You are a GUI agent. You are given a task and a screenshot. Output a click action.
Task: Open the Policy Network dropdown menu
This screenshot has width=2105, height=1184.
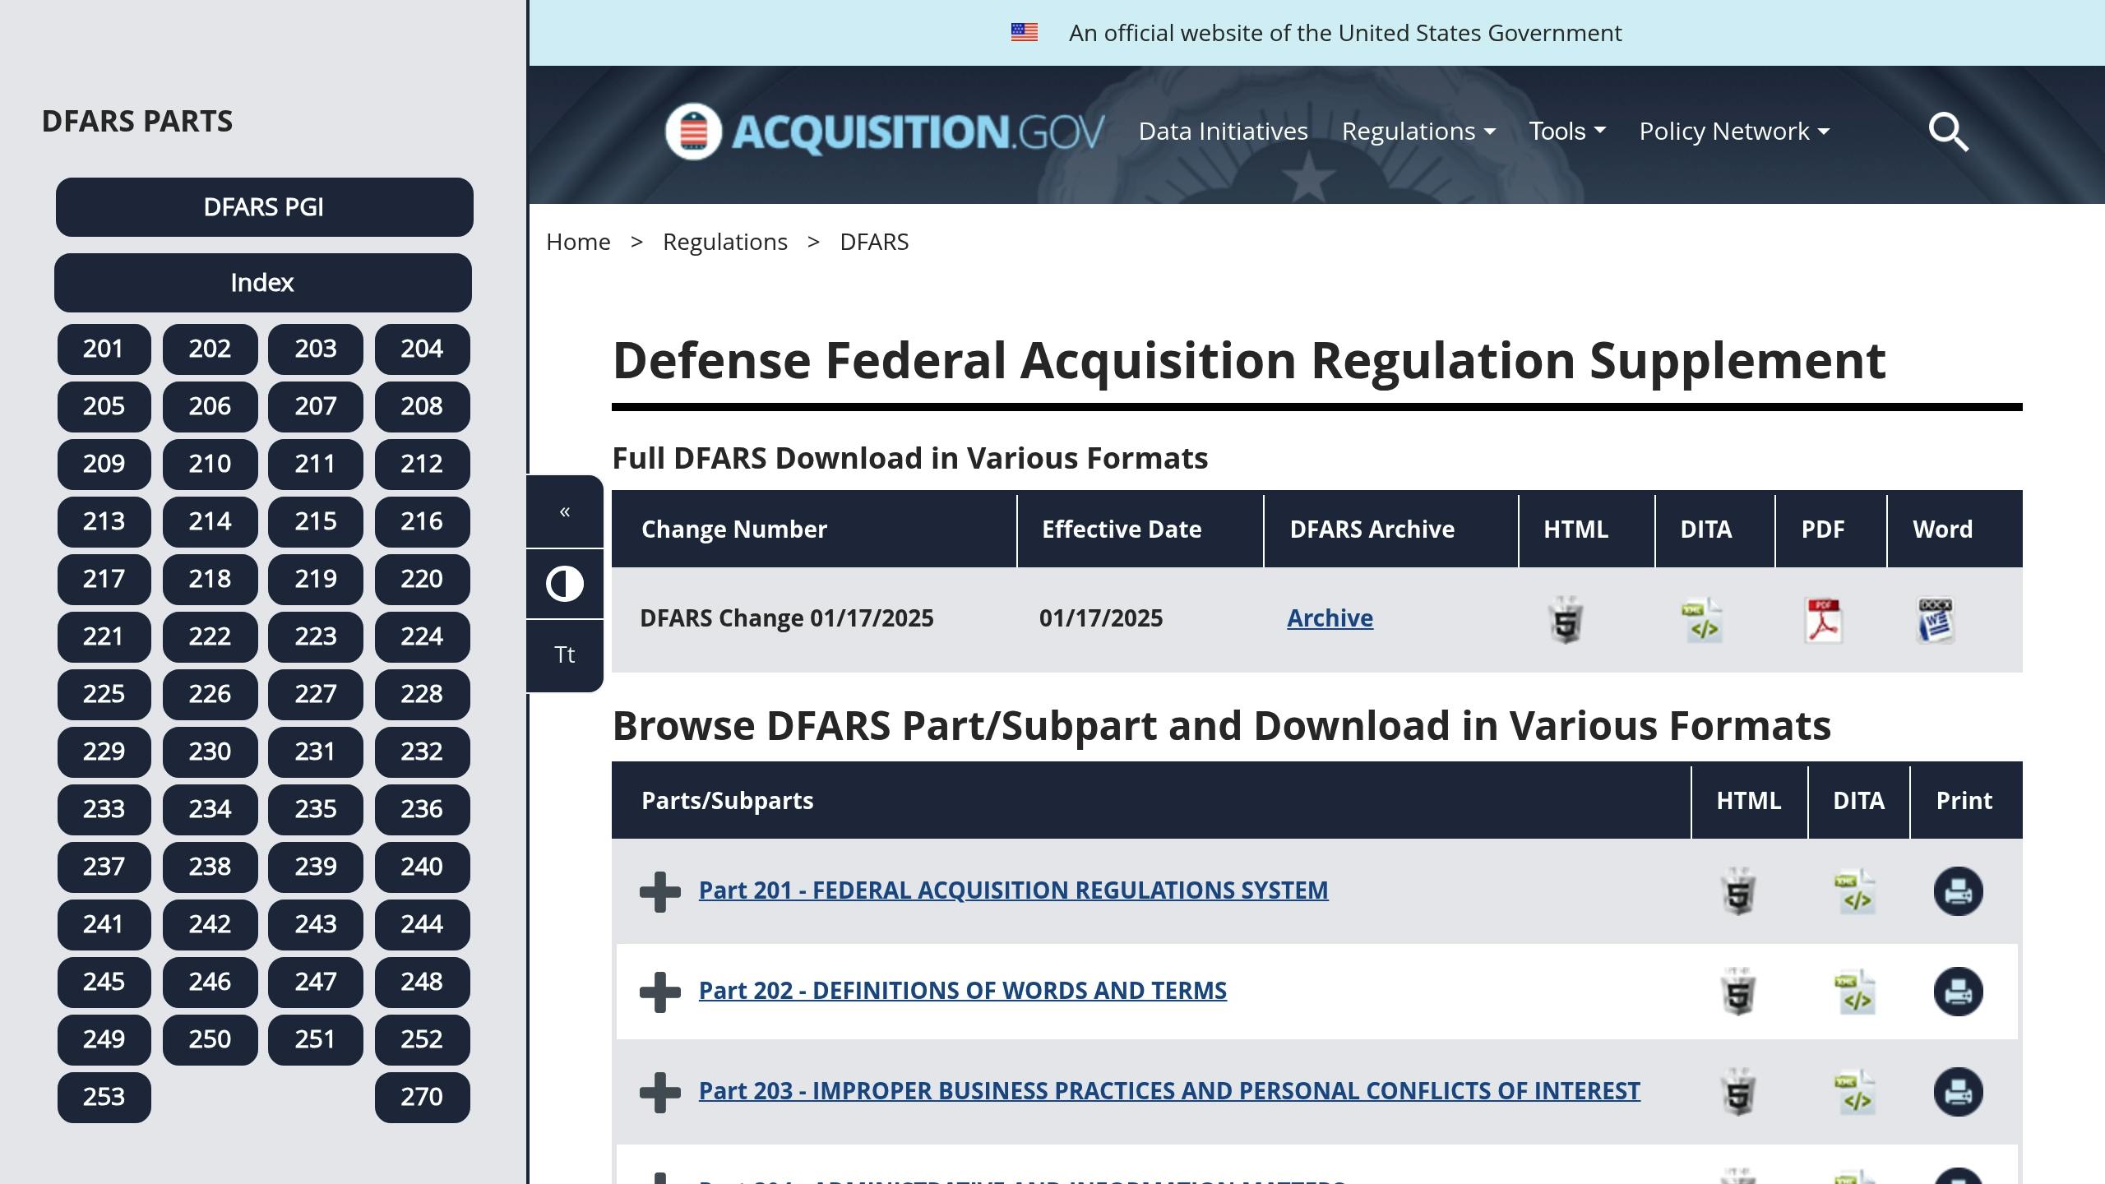point(1734,132)
